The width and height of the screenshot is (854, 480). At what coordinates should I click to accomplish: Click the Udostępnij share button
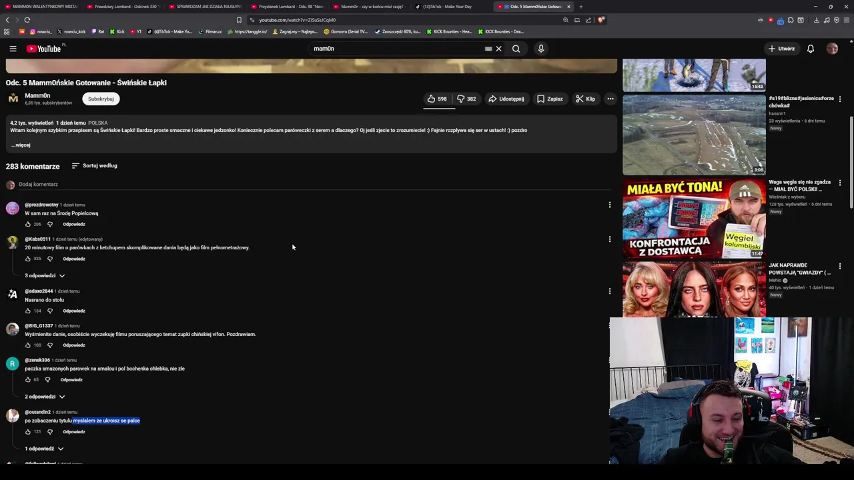506,99
